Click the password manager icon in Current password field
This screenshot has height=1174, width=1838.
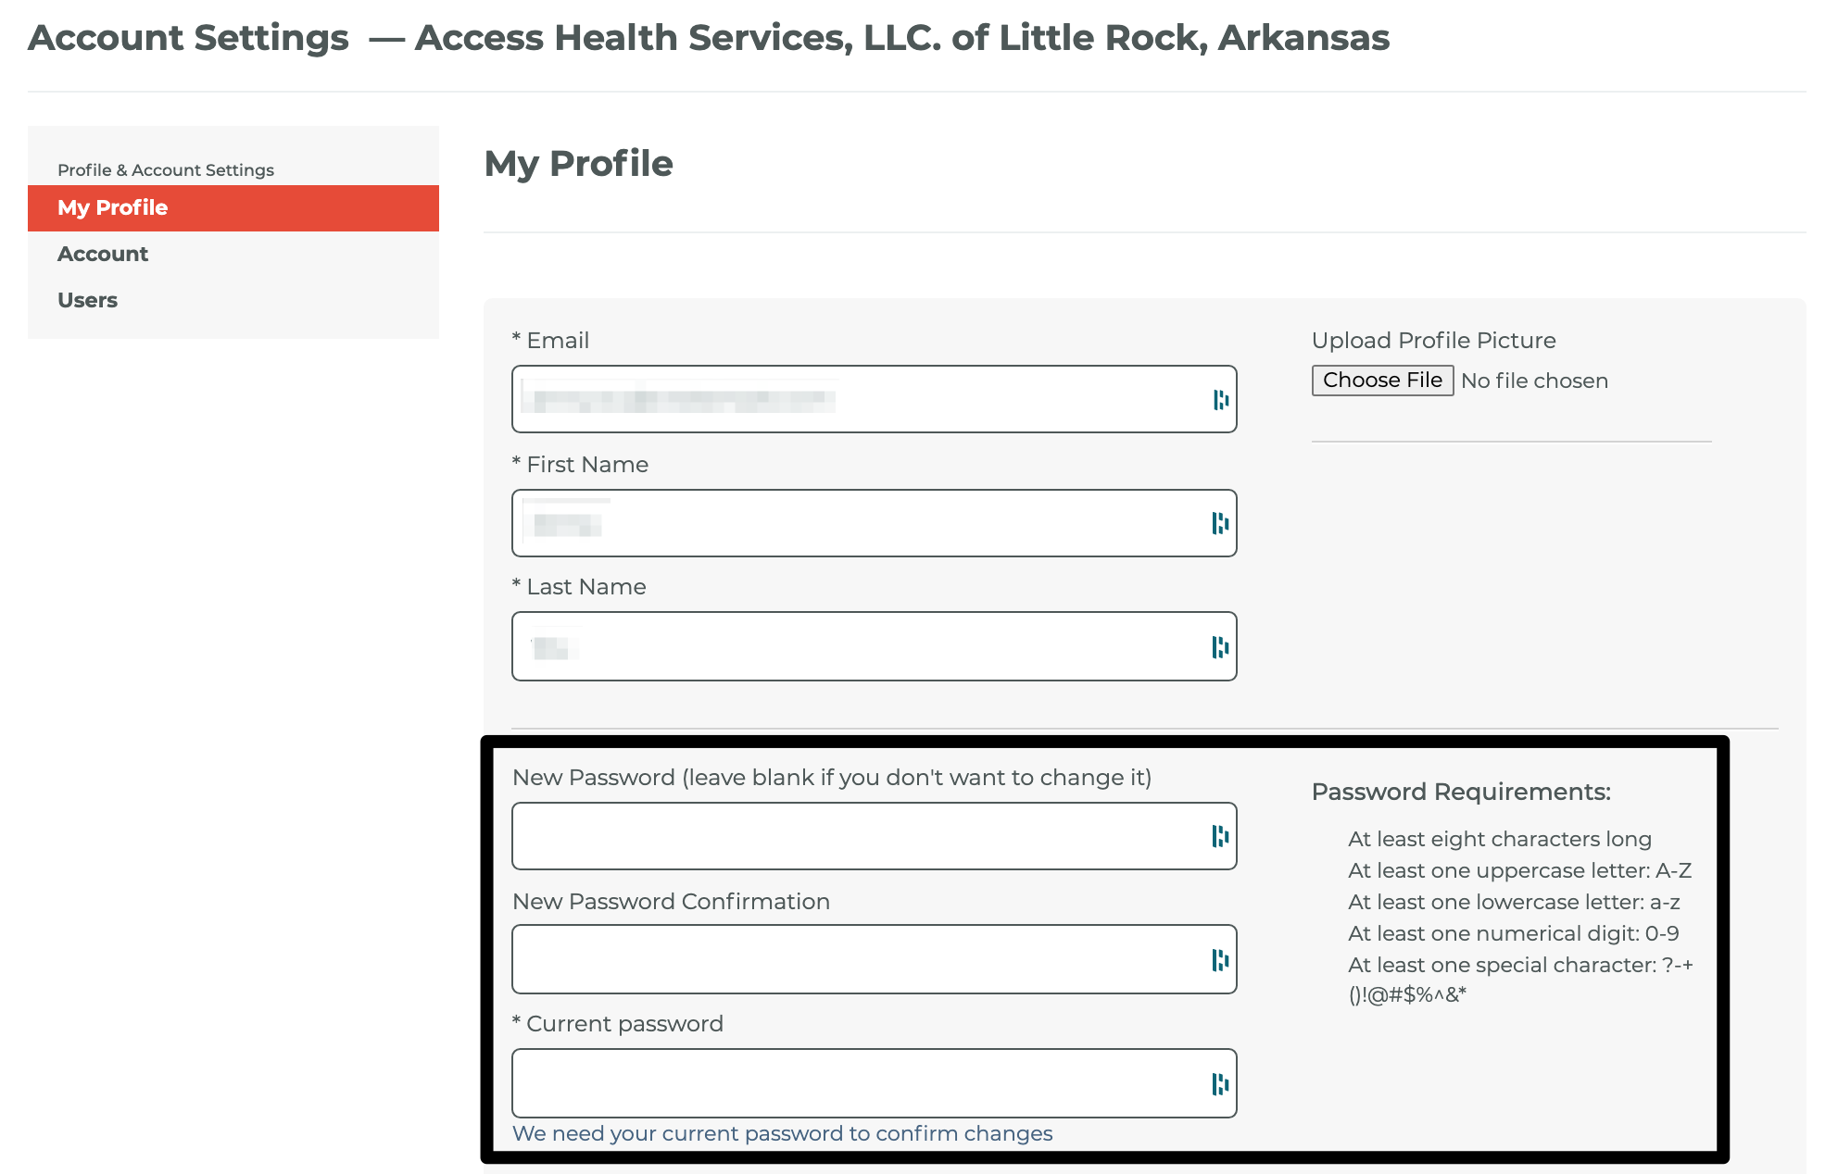click(1221, 1084)
